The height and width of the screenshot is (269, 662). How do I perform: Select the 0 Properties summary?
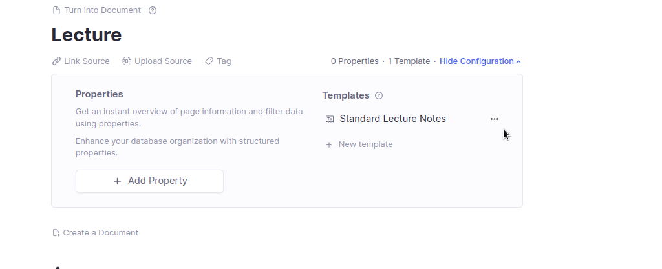pyautogui.click(x=354, y=61)
